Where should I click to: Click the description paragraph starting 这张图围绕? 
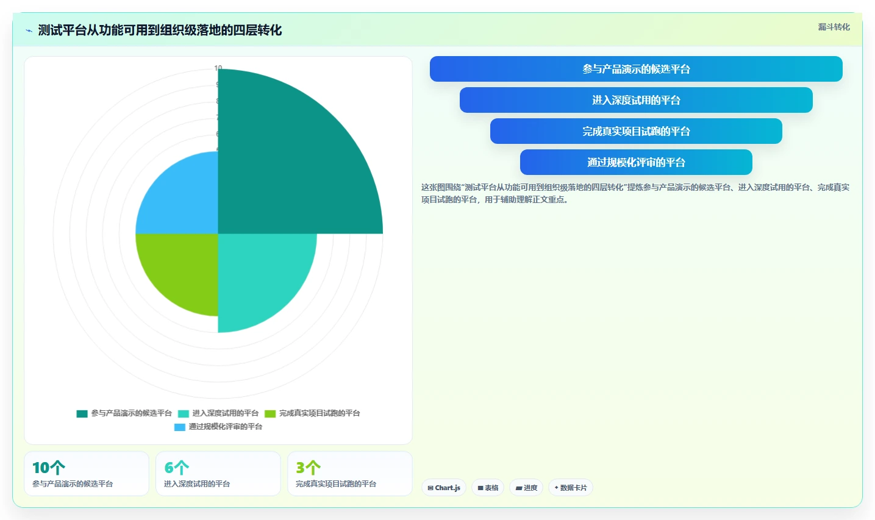(x=635, y=193)
